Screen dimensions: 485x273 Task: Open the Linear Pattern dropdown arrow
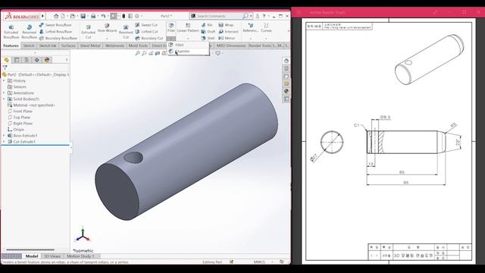tap(188, 39)
